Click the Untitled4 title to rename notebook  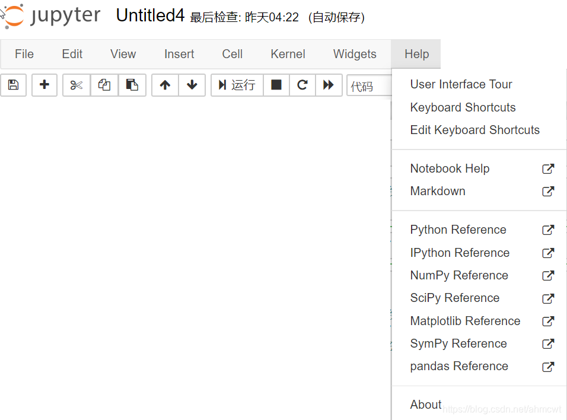pyautogui.click(x=150, y=15)
